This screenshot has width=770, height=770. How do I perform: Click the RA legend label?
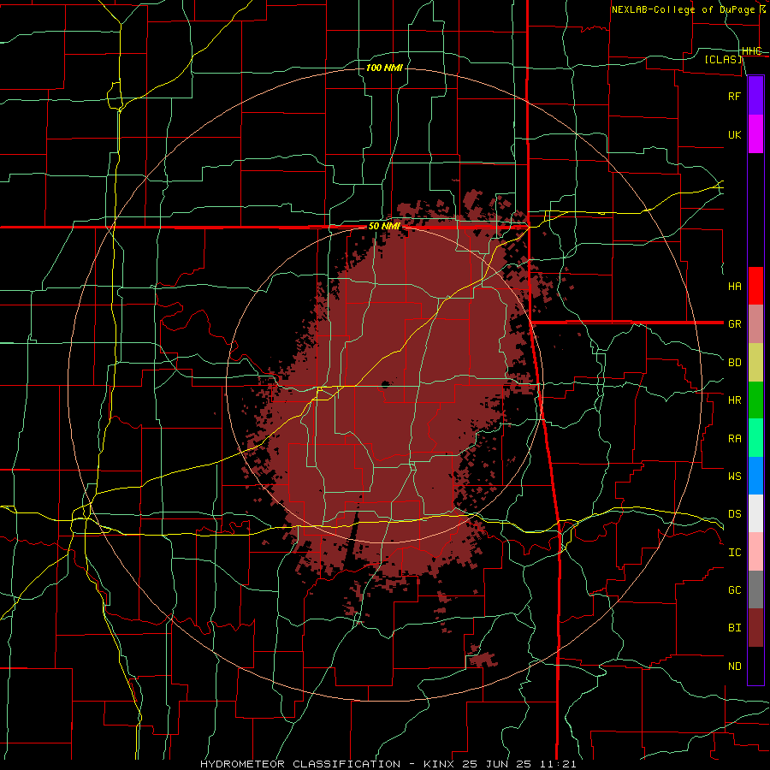(734, 438)
